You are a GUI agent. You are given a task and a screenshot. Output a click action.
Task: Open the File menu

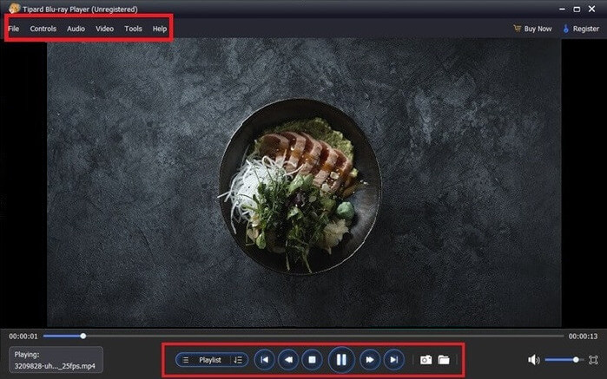(14, 29)
